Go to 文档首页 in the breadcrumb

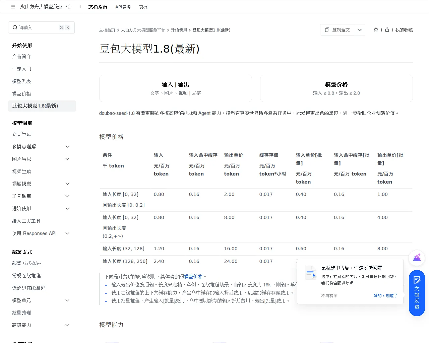107,30
